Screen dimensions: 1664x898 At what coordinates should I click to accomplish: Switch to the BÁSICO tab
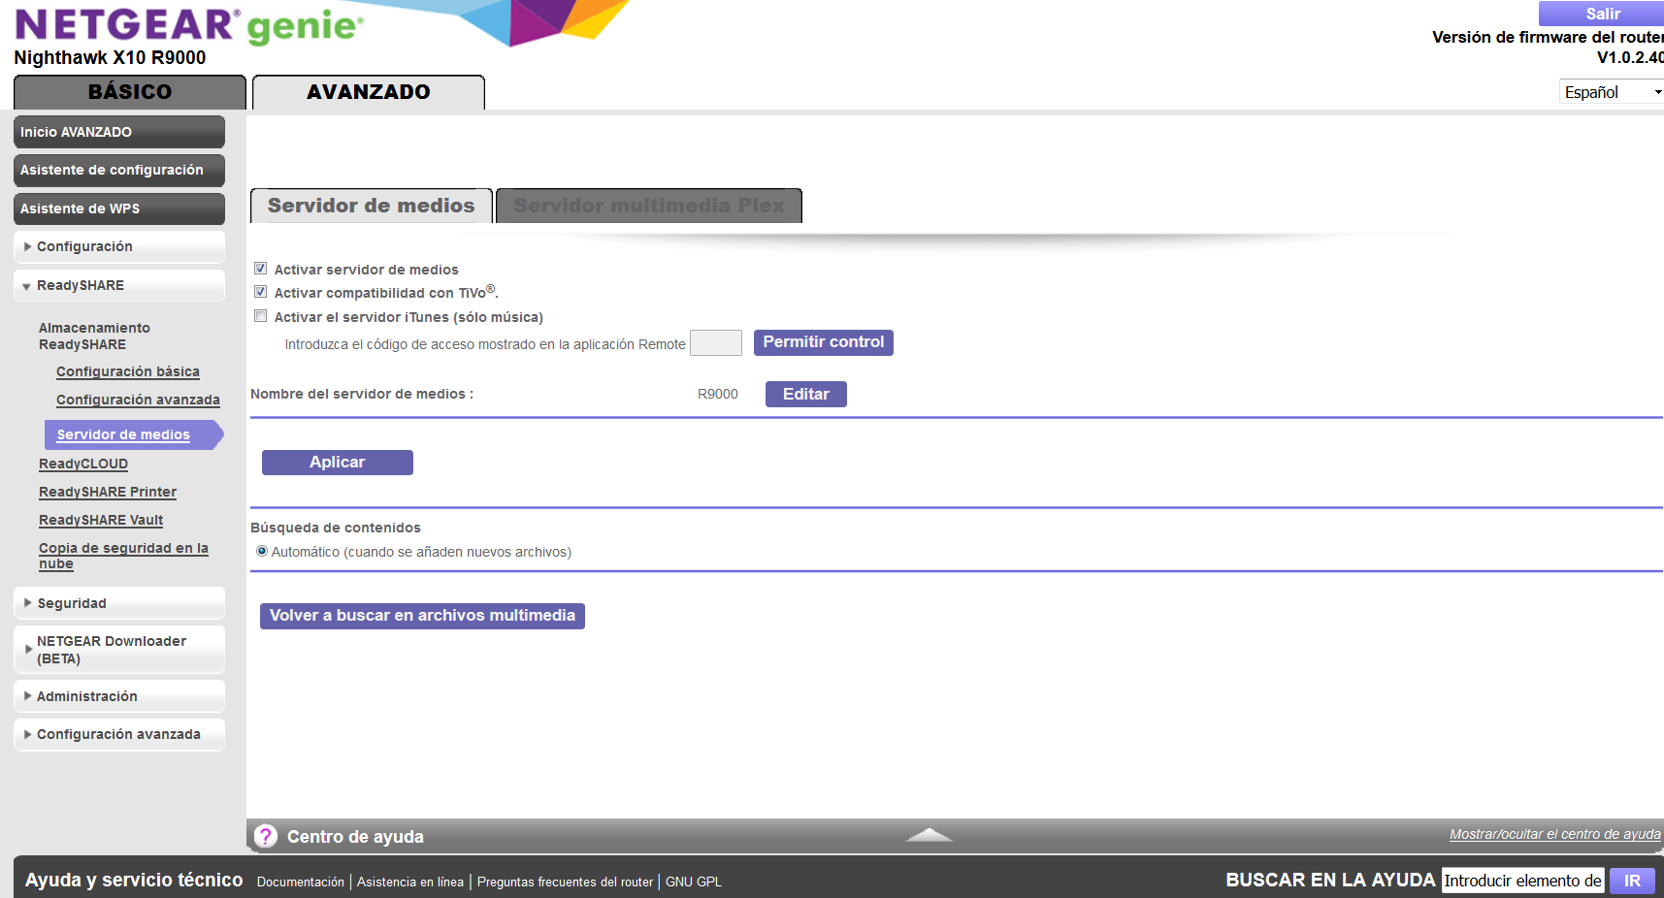click(130, 92)
